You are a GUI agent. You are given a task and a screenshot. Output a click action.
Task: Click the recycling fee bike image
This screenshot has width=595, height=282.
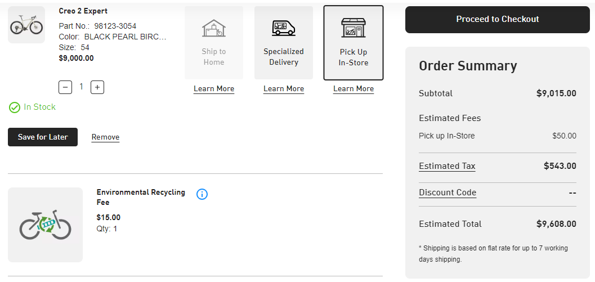tap(45, 225)
